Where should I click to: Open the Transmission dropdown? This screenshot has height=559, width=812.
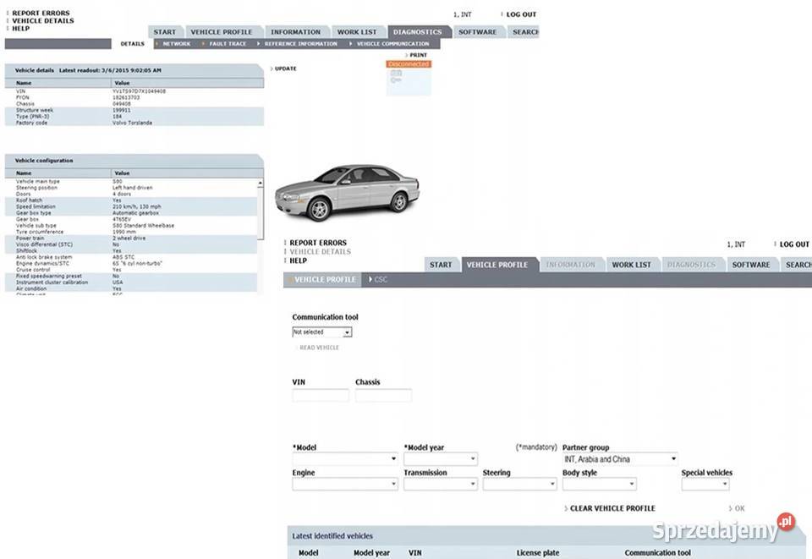point(441,485)
